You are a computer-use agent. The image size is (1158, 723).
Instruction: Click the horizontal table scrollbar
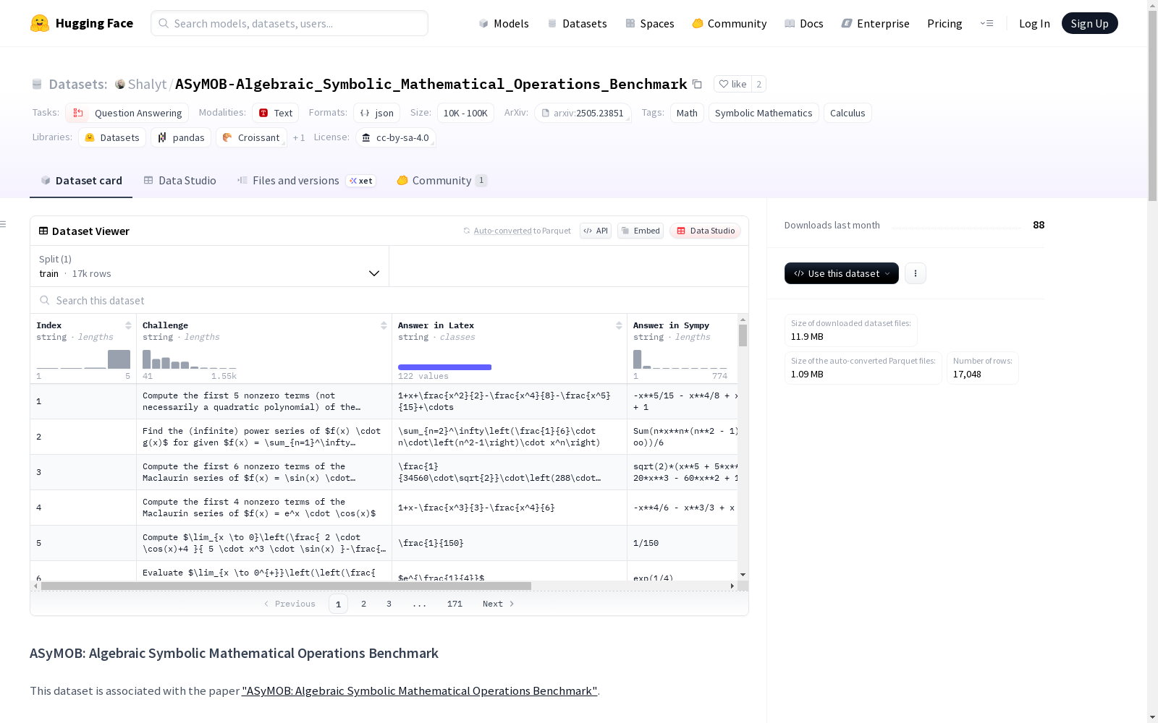point(286,586)
